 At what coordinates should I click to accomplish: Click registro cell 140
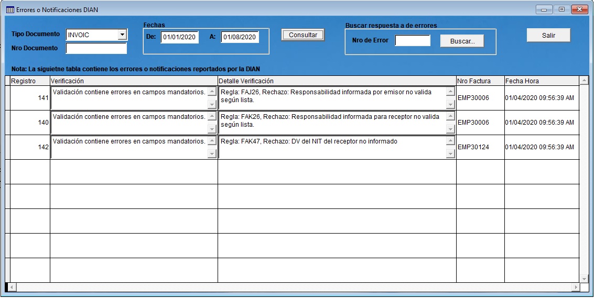(x=30, y=123)
